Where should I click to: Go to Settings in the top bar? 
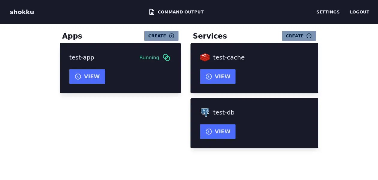(x=328, y=12)
